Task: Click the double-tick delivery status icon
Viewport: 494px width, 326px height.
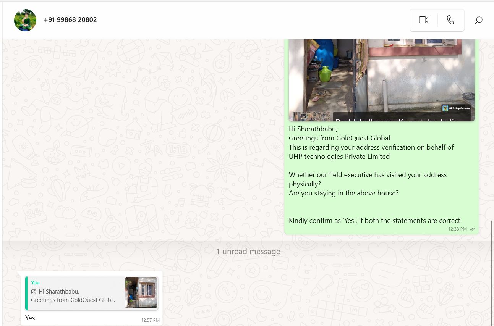Action: coord(473,229)
